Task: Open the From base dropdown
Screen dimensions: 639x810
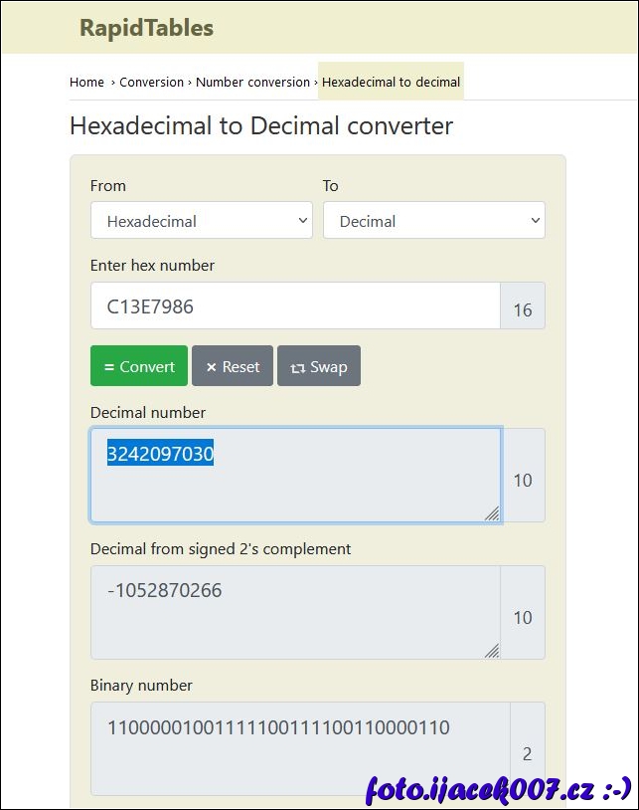Action: [x=201, y=221]
